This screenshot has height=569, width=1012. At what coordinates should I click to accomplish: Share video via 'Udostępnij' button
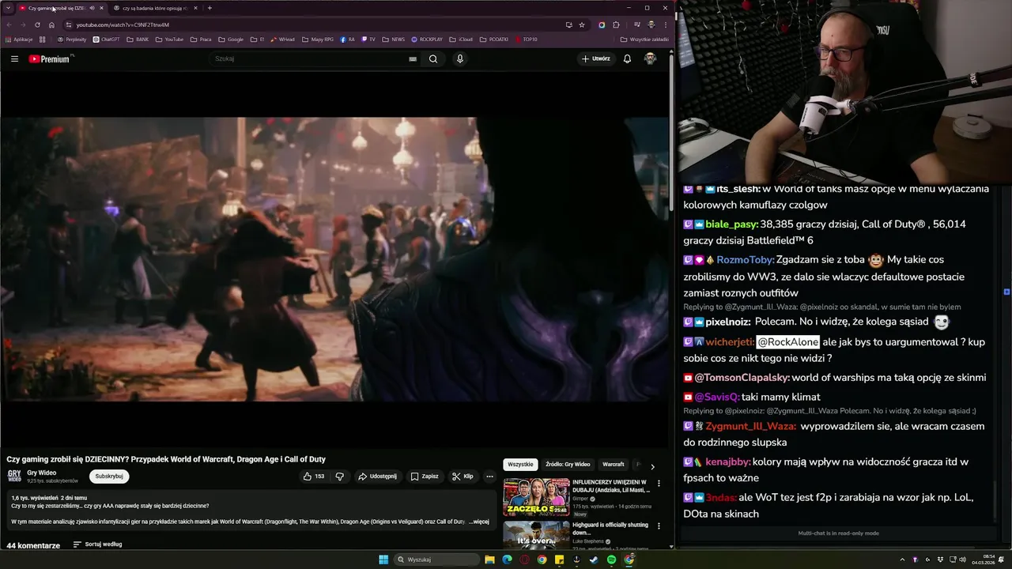(x=377, y=477)
